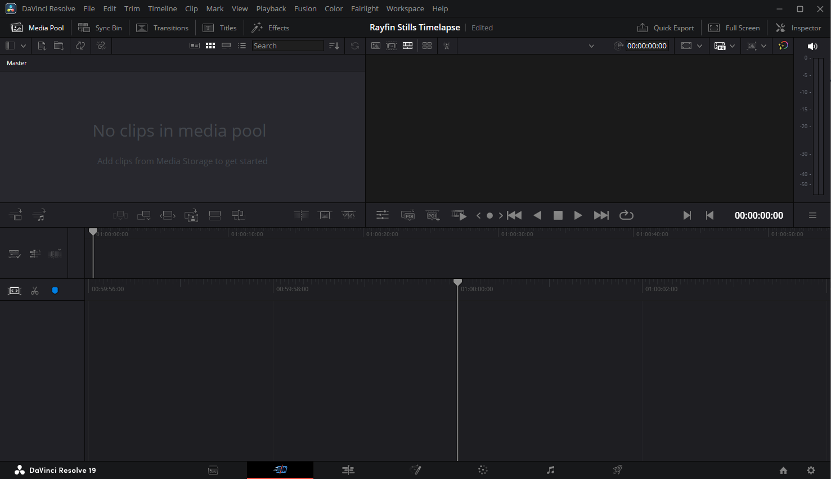The width and height of the screenshot is (831, 479).
Task: Click the Quick Export button
Action: [666, 28]
